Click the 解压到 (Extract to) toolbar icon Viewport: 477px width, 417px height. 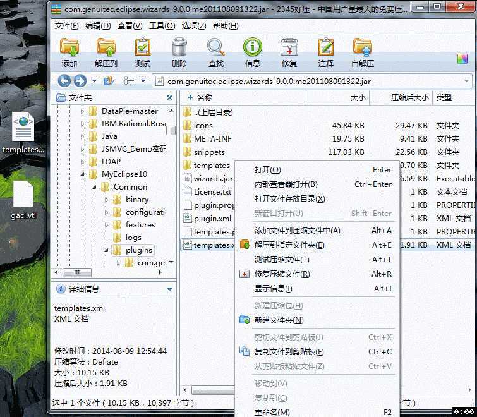106,52
